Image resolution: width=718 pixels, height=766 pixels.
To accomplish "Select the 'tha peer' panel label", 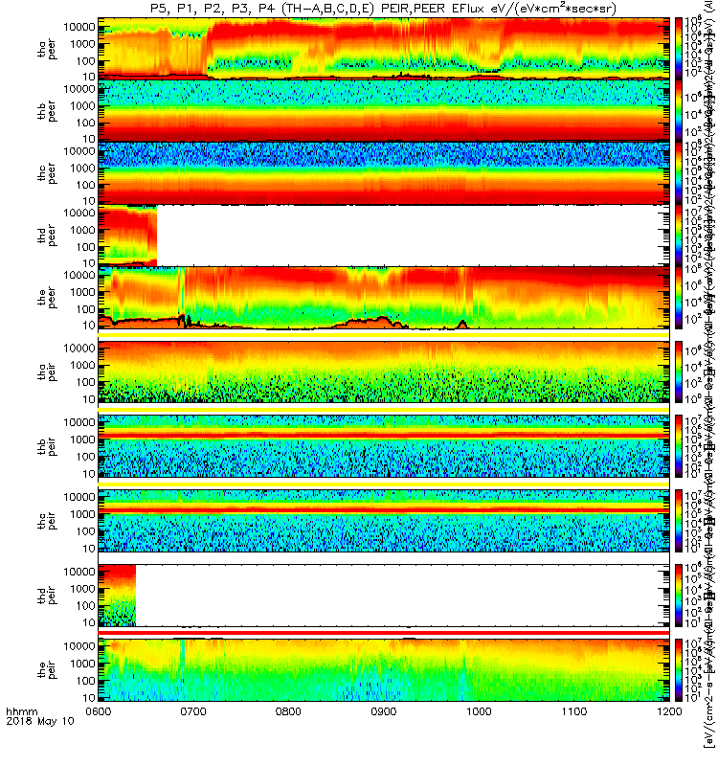I will [47, 49].
